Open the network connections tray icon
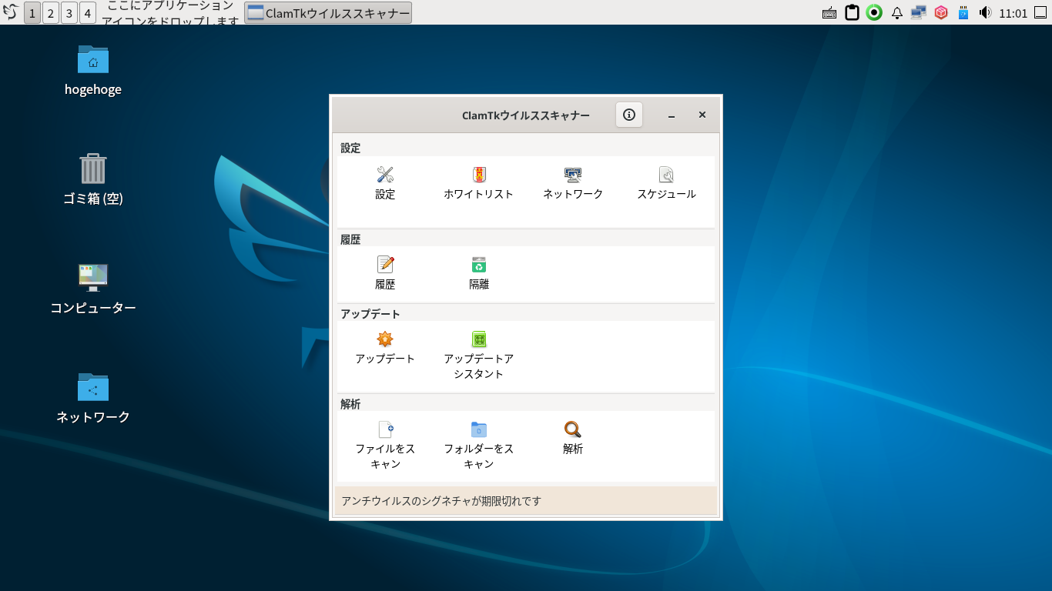Screen dimensions: 1052x591 [919, 13]
